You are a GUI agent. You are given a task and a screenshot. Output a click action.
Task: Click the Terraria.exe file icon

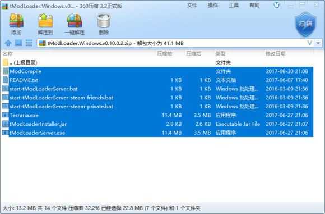click(6, 115)
